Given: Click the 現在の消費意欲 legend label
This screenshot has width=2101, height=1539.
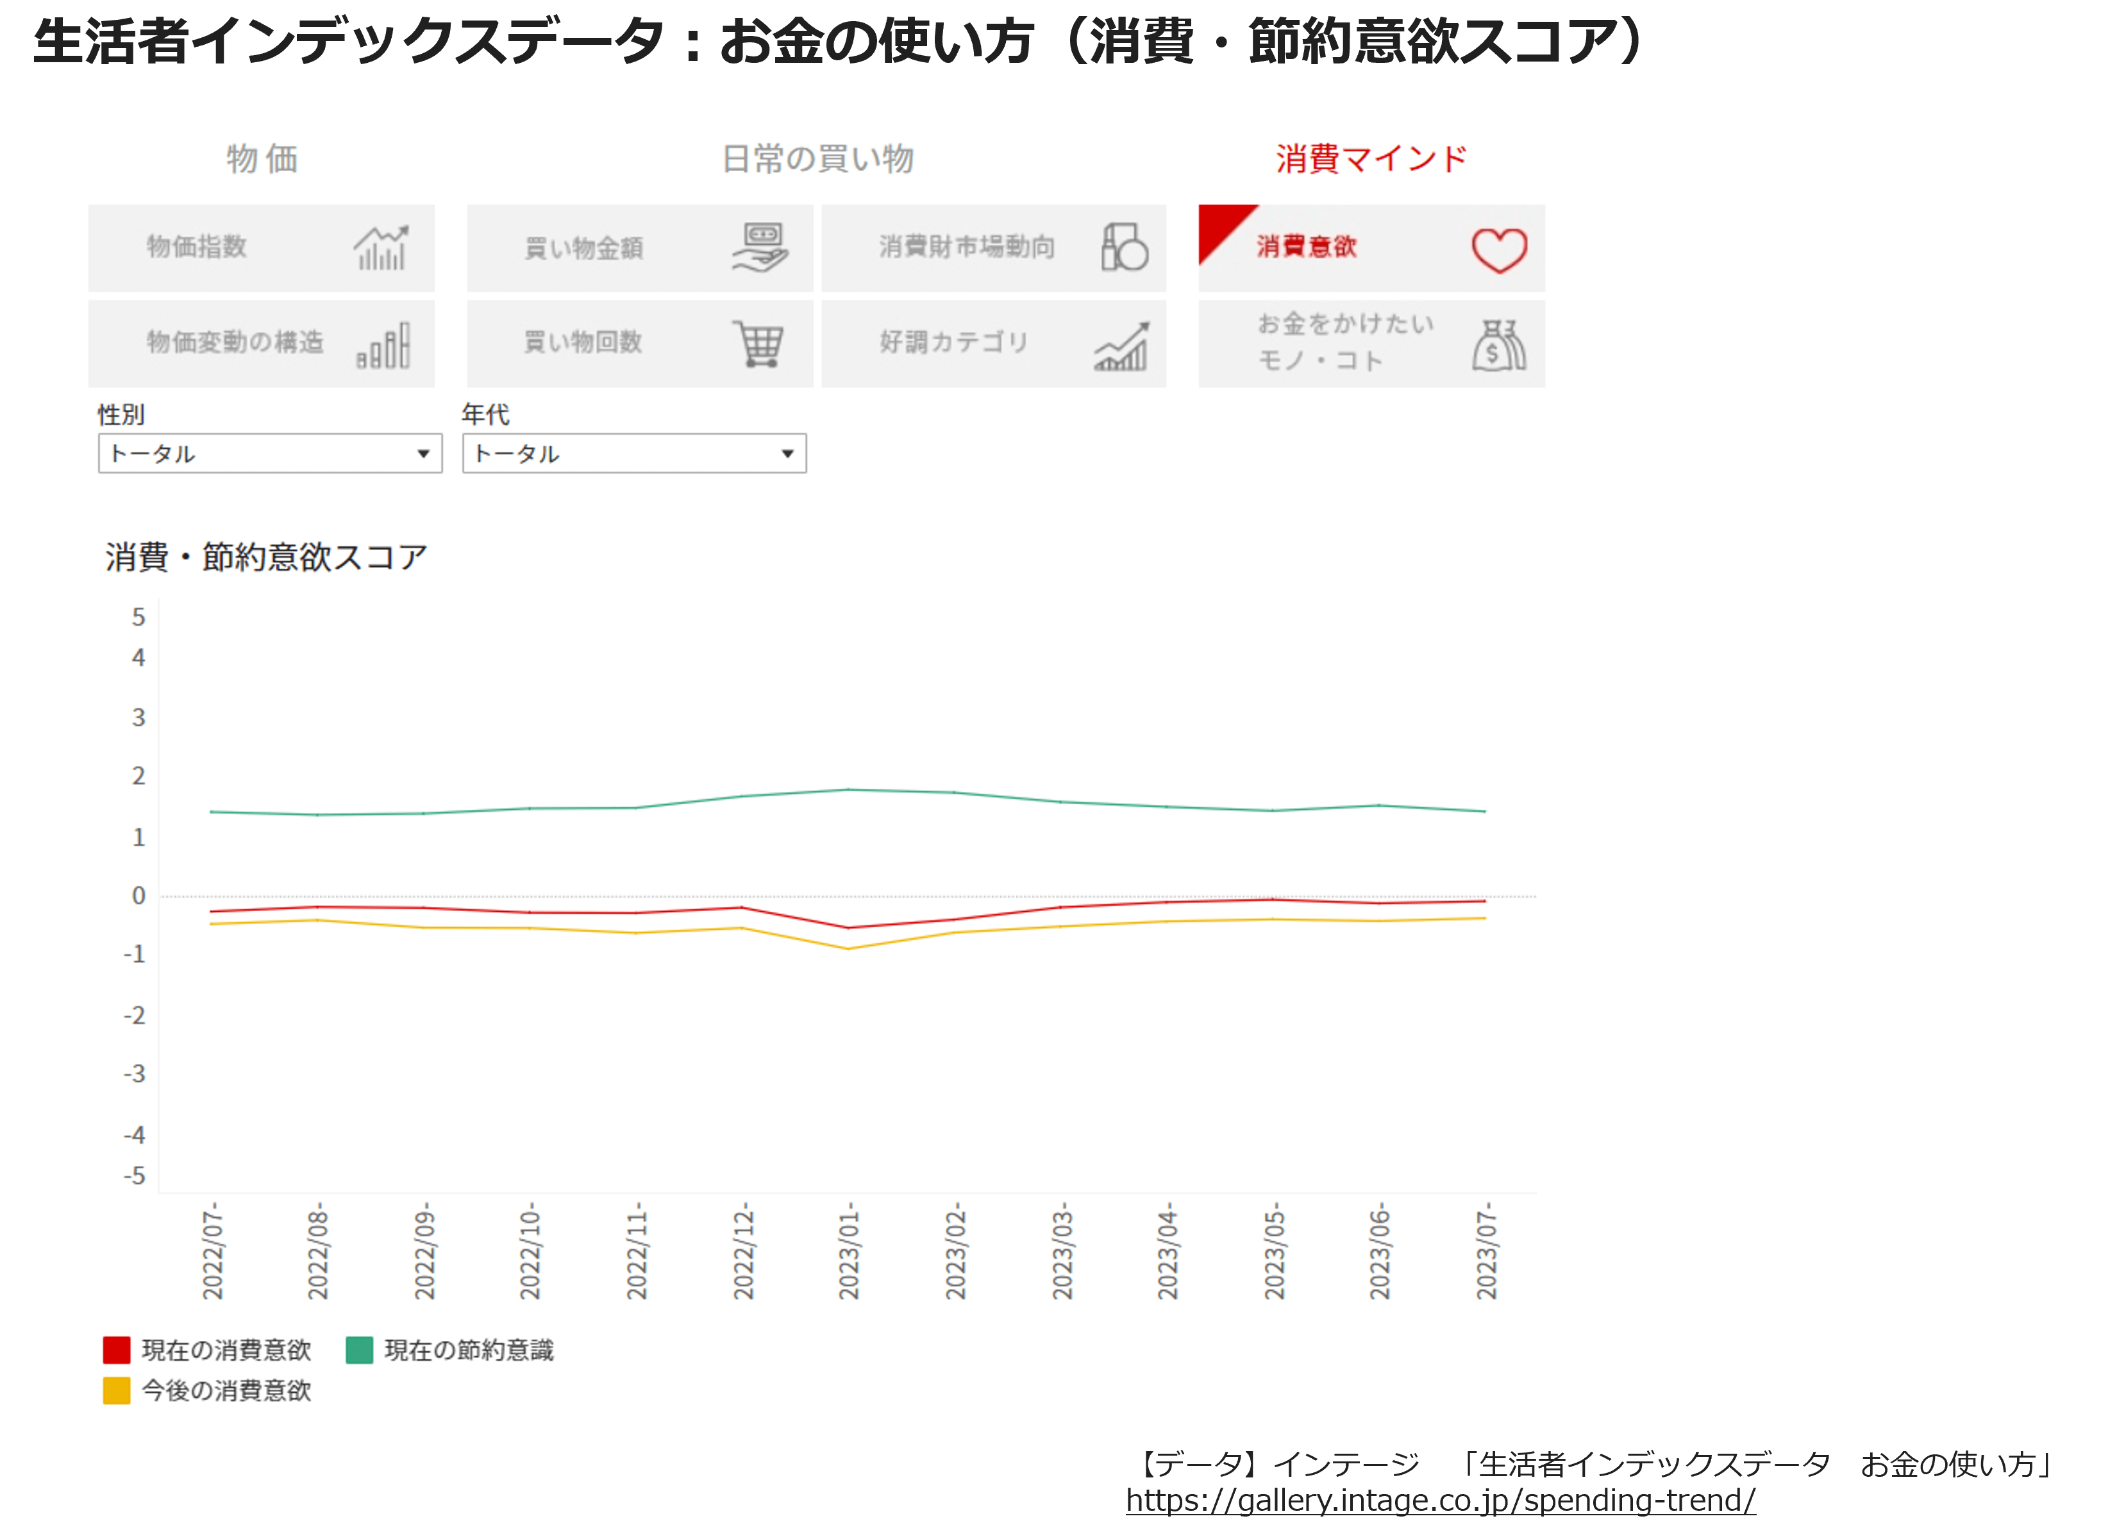Looking at the screenshot, I should tap(226, 1350).
